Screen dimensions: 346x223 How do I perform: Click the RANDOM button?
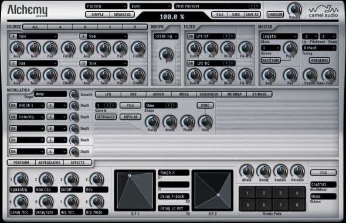tap(276, 15)
